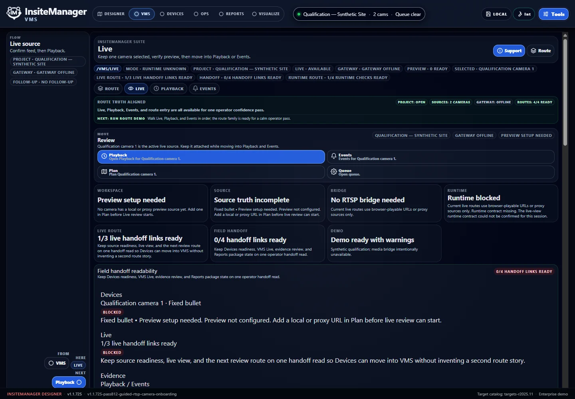Click the Sources: 2 Cameras badge
Image resolution: width=575 pixels, height=399 pixels.
451,102
